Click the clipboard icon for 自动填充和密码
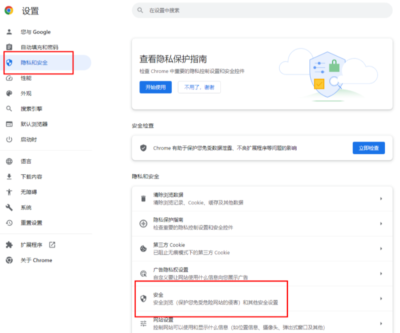The image size is (400, 333). coord(9,47)
